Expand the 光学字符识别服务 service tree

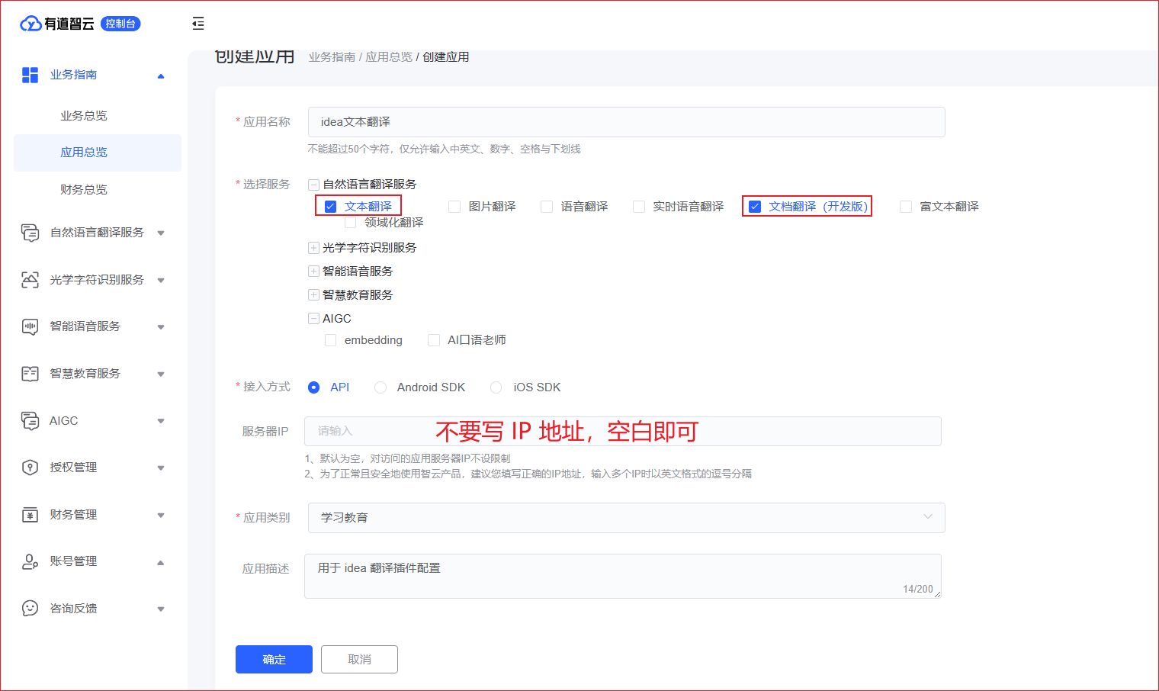click(x=313, y=248)
